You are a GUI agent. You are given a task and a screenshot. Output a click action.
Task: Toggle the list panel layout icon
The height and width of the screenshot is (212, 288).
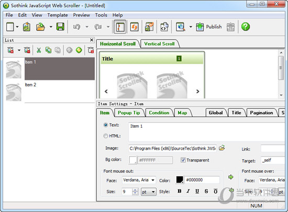tap(120, 27)
